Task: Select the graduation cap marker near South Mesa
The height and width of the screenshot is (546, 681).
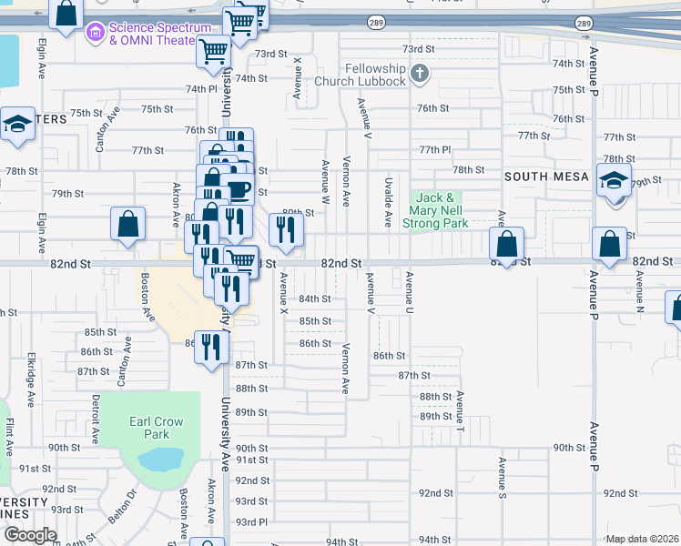Action: [614, 181]
